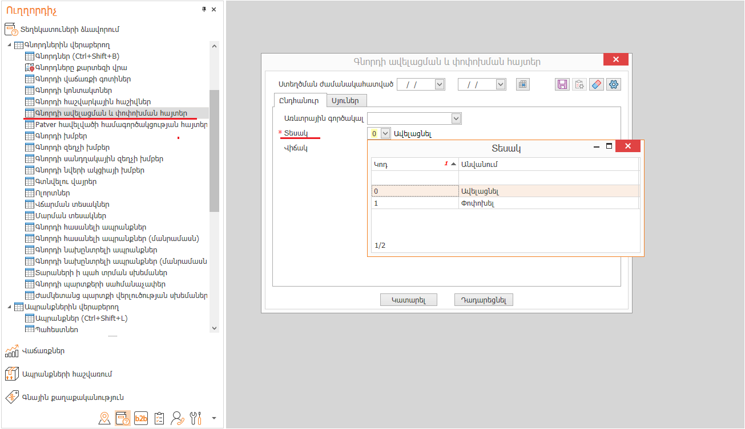Click the Կատարել button
This screenshot has width=745, height=429.
pyautogui.click(x=409, y=300)
